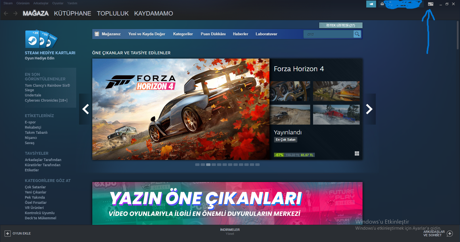Open the Yazın Öne Çıkanları banner

coord(227,203)
